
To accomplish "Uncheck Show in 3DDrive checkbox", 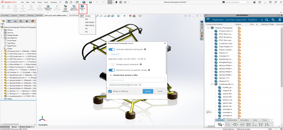I will [110, 91].
